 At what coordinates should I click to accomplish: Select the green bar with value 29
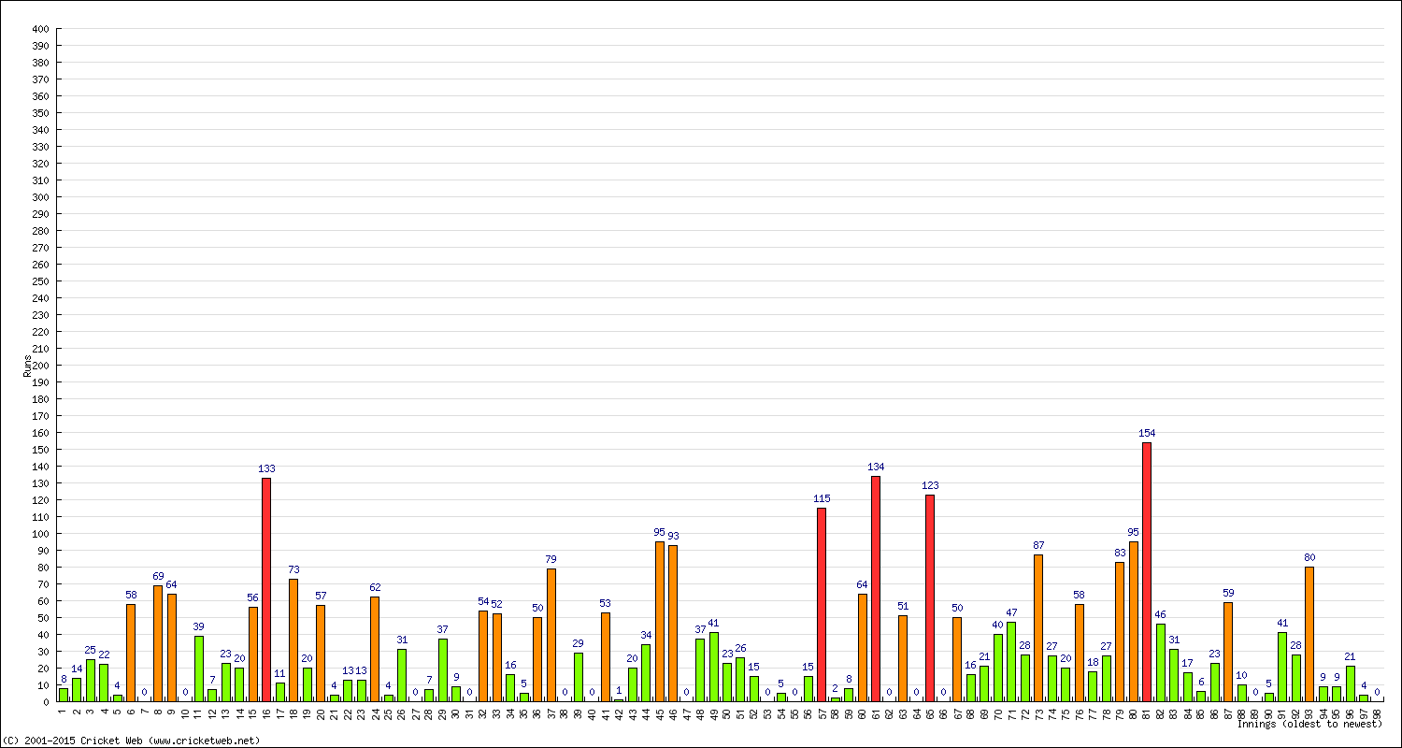tap(579, 677)
